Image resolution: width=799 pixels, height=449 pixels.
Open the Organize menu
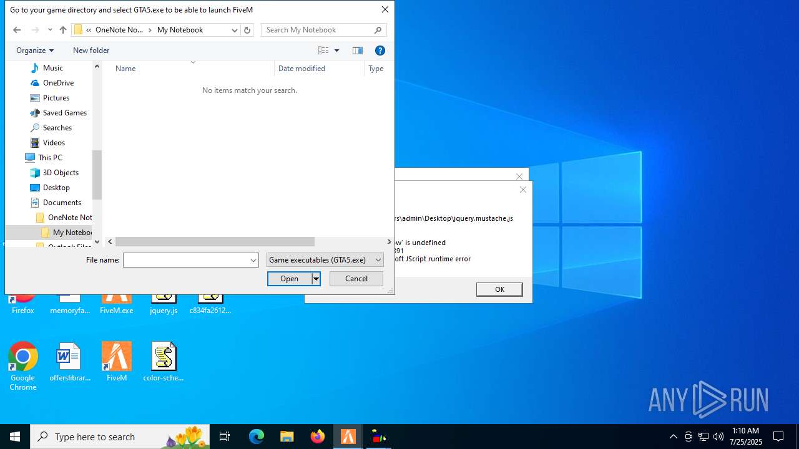(x=35, y=51)
